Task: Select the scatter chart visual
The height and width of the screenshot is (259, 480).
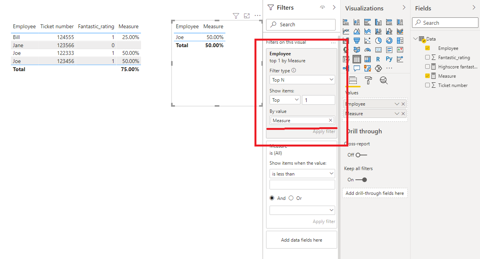Action: [x=368, y=41]
